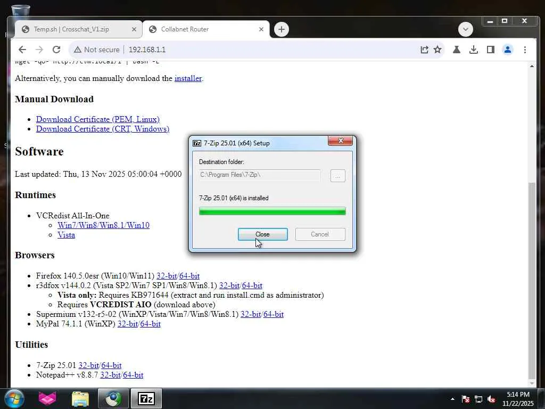Screen dimensions: 545x409
Task: Open the taskbar clock 5:14 PM
Action: pyautogui.click(x=518, y=399)
